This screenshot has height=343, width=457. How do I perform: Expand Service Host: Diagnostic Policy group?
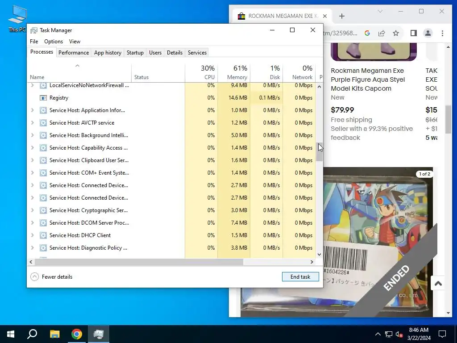point(32,248)
